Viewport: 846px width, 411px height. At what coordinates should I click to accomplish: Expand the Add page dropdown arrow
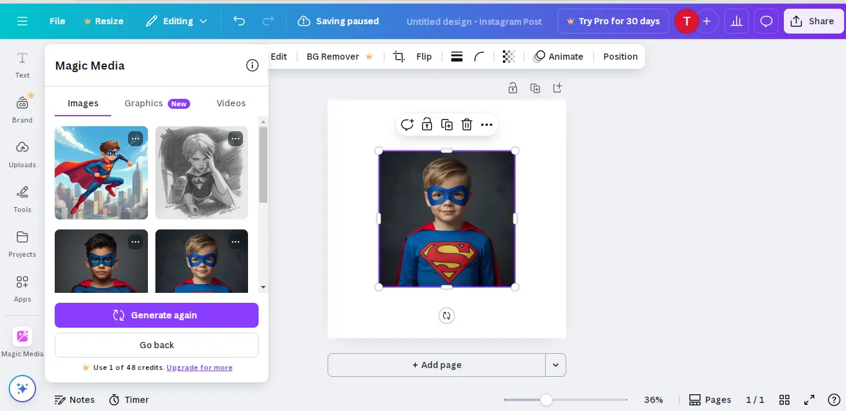click(556, 365)
